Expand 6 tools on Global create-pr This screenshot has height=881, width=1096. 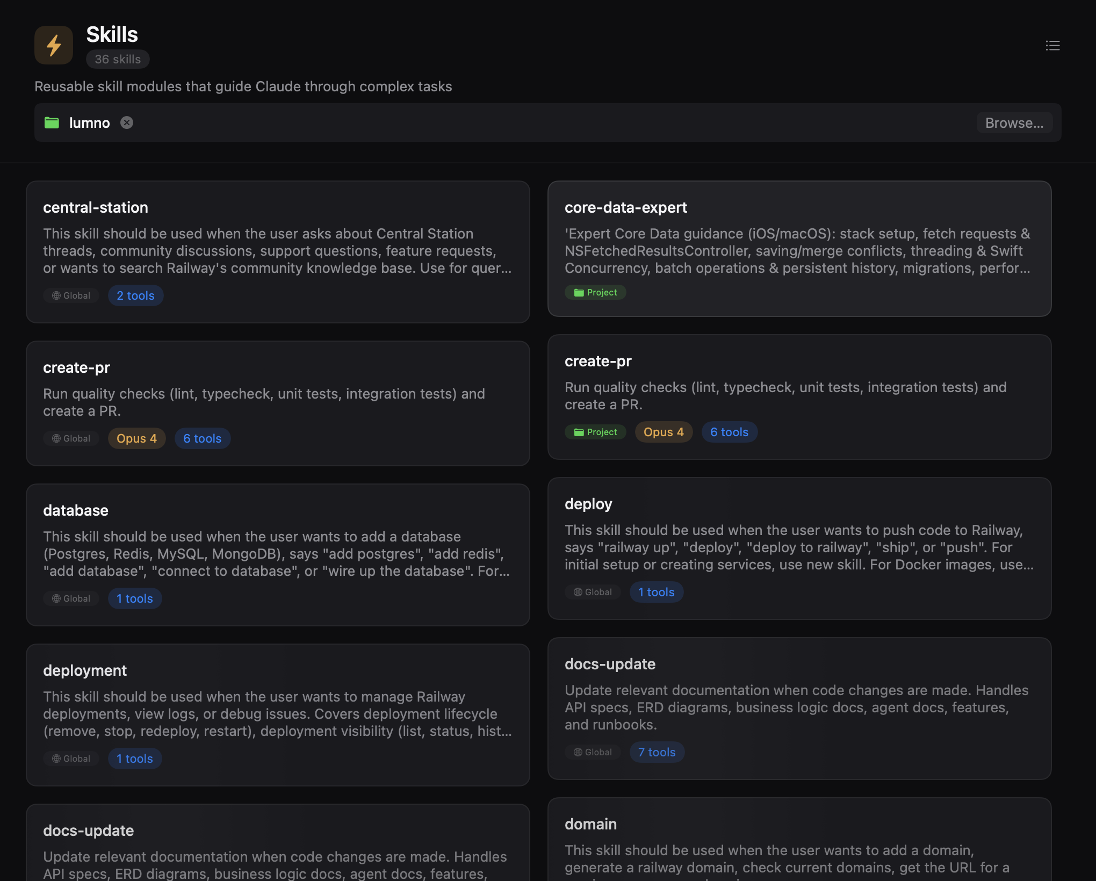point(202,438)
